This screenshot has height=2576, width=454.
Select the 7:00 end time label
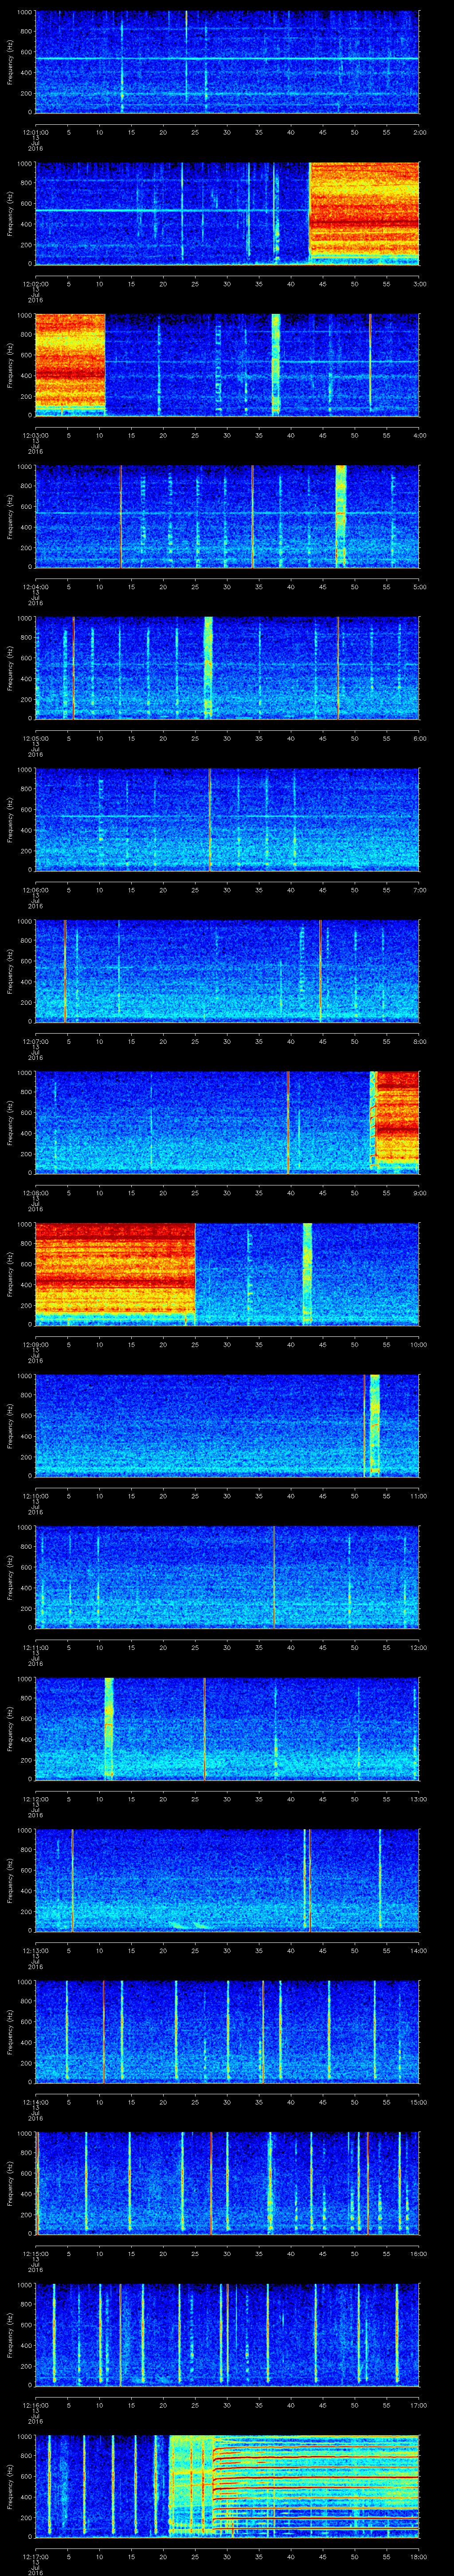[419, 890]
